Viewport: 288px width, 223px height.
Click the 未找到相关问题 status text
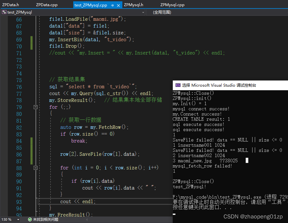coord(46,219)
